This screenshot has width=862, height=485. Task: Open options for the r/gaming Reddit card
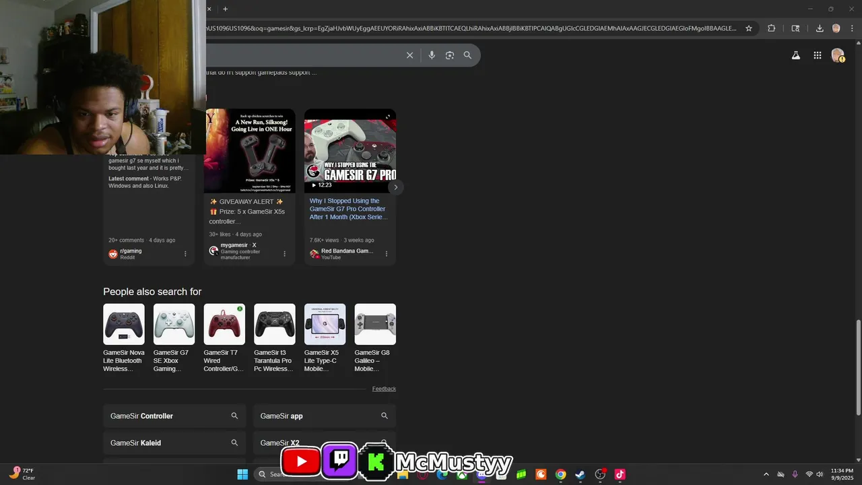[x=185, y=254]
